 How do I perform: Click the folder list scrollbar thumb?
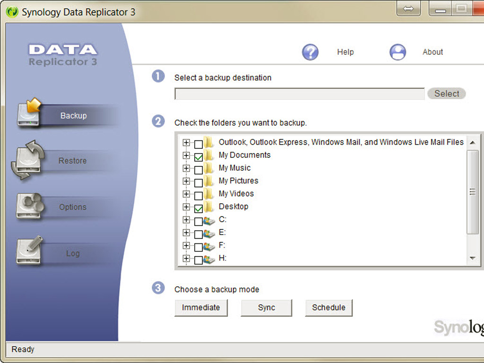pos(472,192)
